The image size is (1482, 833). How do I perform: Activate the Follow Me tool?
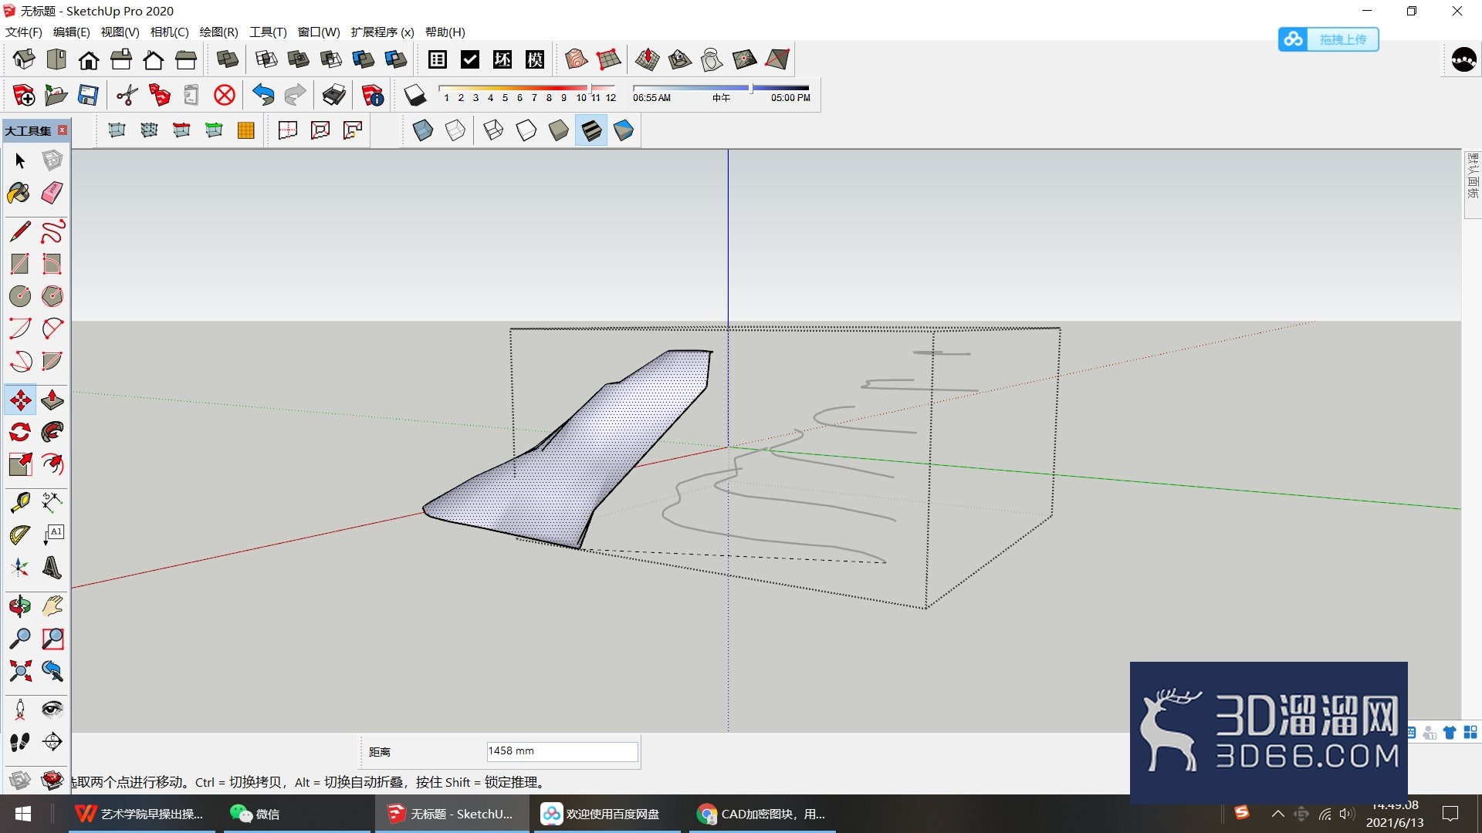point(52,432)
